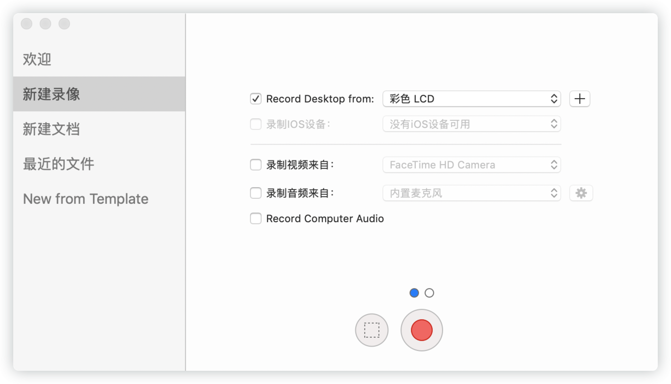Screen dimensions: 671x384
Task: Switch to the second page indicator dot
Action: 429,293
